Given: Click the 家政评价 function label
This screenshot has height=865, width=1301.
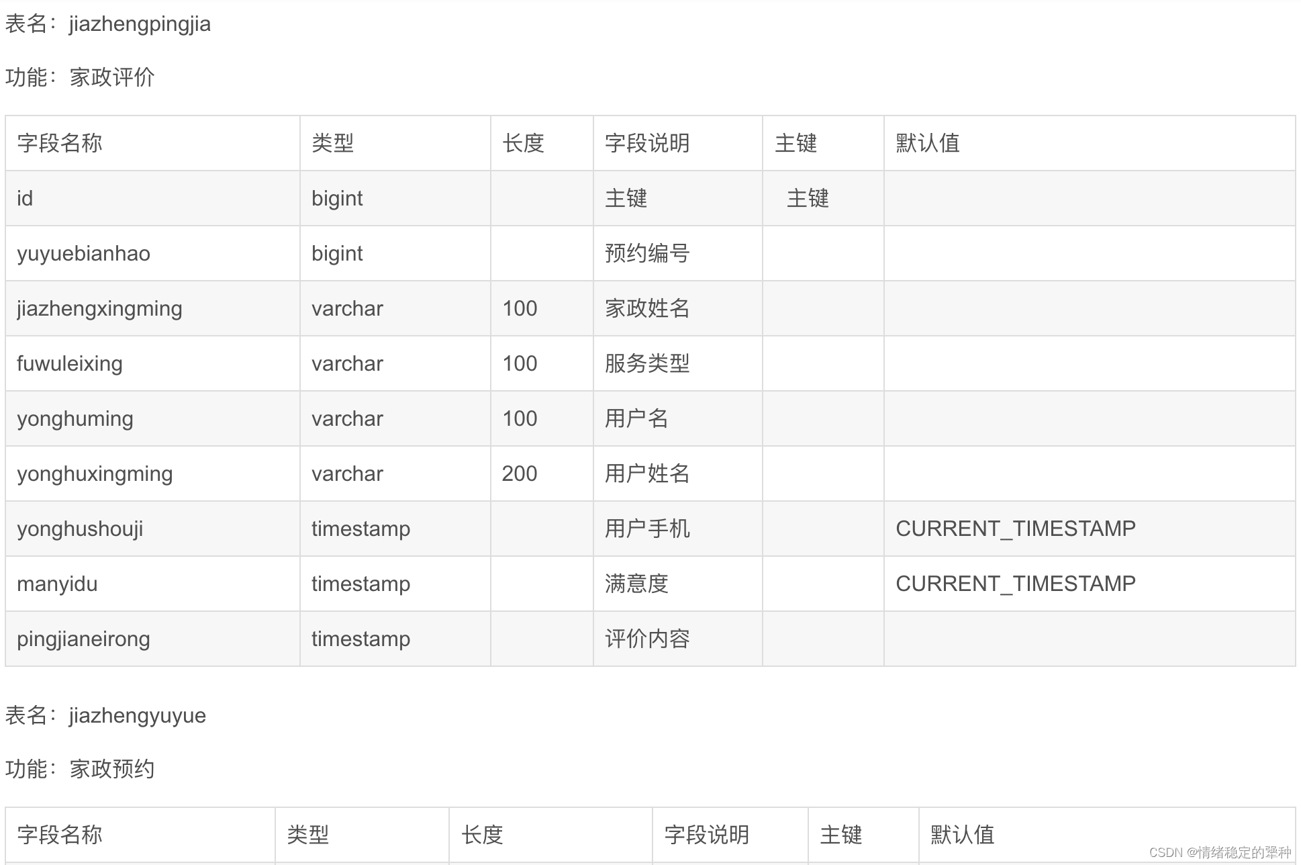Looking at the screenshot, I should click(112, 77).
